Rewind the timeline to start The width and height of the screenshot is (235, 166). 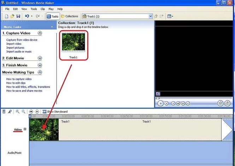tap(31, 112)
